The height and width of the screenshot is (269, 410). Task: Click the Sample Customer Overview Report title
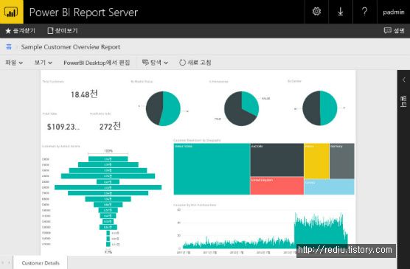pos(71,47)
